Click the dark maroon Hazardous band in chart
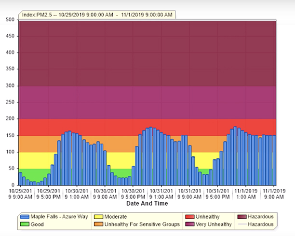This screenshot has height=236, width=295. (147, 53)
